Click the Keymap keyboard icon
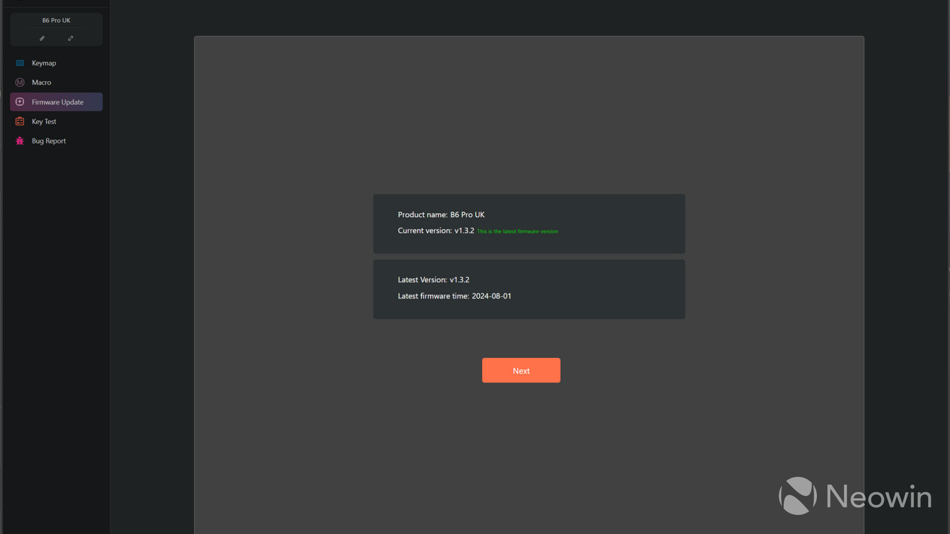 [20, 63]
